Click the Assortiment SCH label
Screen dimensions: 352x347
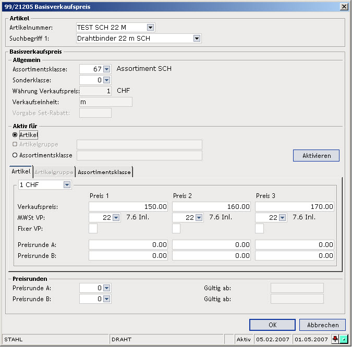coord(144,68)
